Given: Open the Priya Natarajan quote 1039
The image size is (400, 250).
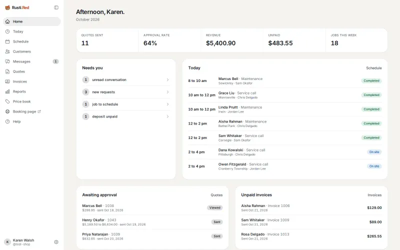Looking at the screenshot, I should point(152,236).
